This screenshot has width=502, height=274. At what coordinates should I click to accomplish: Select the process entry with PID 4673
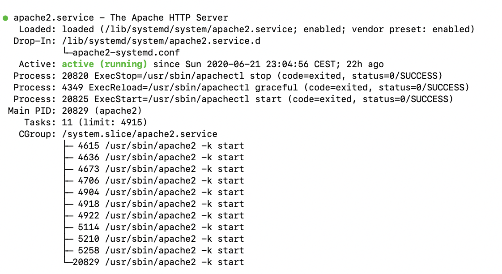(x=161, y=169)
